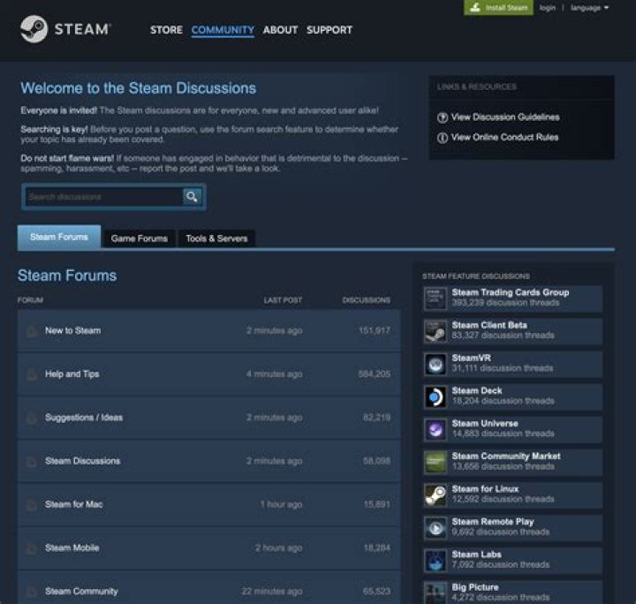Click the Big Picture group icon

(435, 593)
